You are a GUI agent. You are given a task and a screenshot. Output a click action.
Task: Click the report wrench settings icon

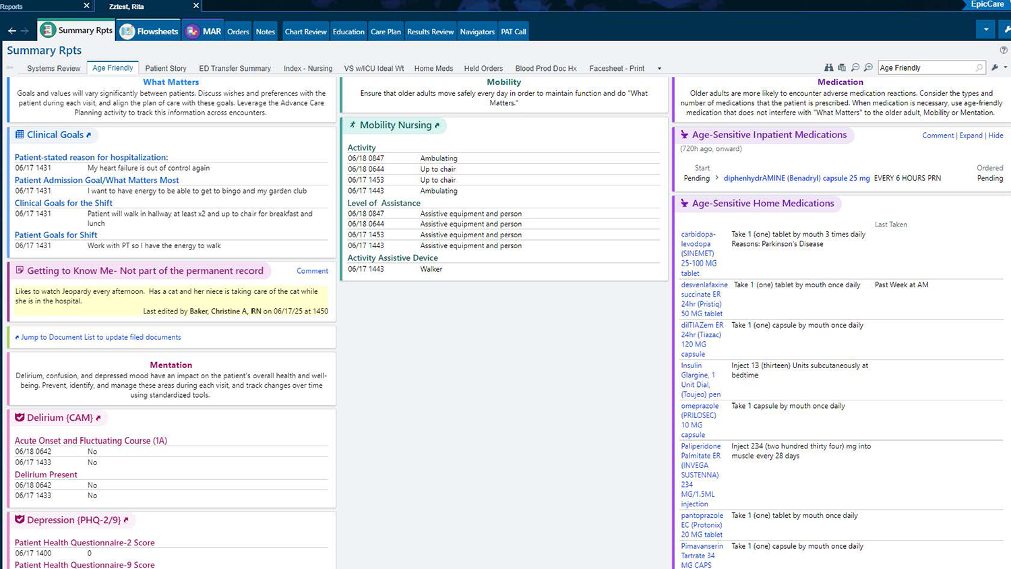pyautogui.click(x=995, y=68)
